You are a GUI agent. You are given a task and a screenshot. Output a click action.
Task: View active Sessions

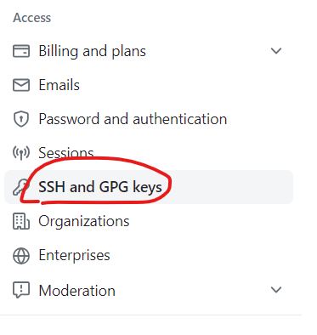(66, 153)
